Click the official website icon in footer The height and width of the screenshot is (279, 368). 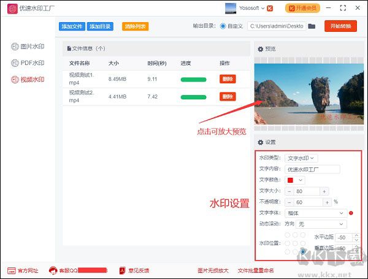click(12, 270)
